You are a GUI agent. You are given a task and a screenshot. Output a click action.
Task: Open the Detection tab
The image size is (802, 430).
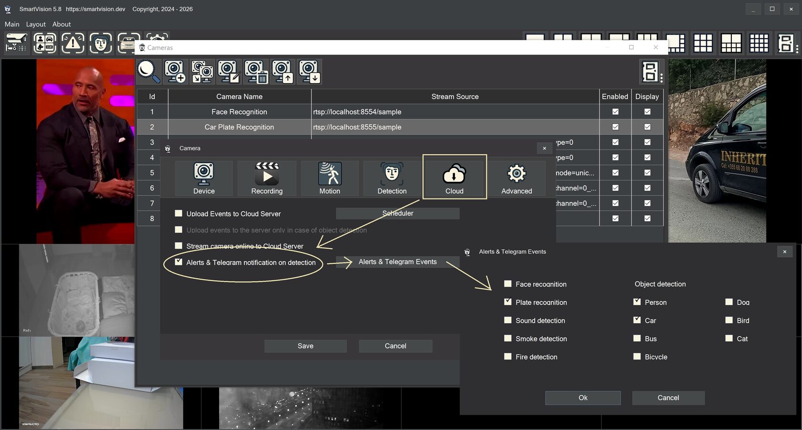[x=392, y=178]
